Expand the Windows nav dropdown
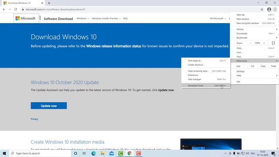This screenshot has height=157, width=279. click(82, 18)
